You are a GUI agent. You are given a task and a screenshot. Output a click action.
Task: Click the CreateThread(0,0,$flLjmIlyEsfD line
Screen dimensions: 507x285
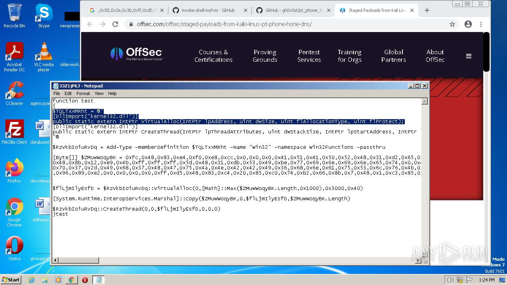(137, 209)
